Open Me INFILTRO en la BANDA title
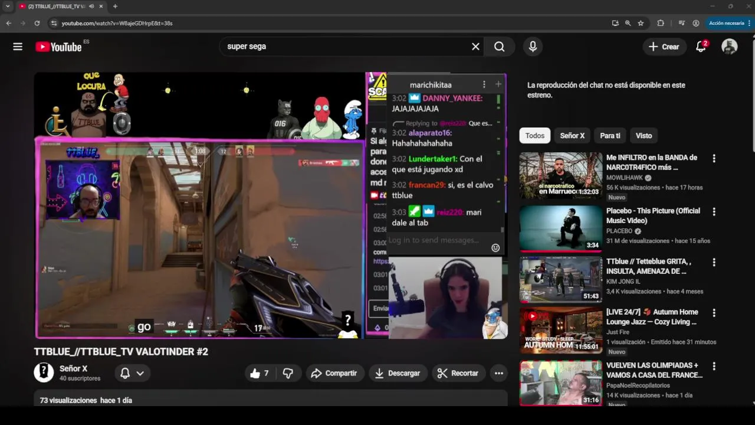This screenshot has width=755, height=425. 652,162
